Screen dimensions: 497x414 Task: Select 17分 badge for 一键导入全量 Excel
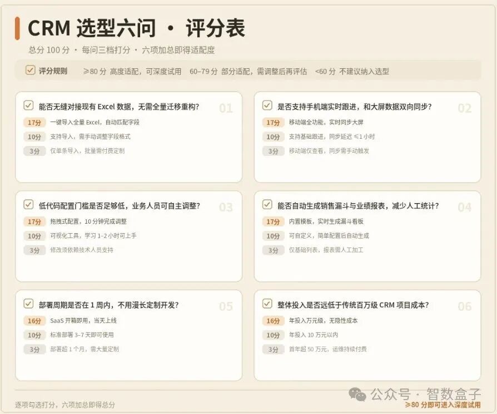point(34,123)
